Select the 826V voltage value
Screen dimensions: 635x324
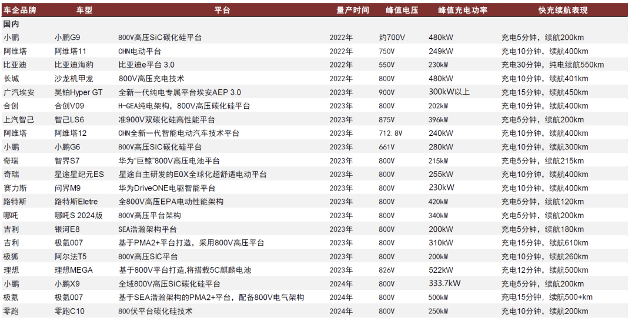click(387, 270)
